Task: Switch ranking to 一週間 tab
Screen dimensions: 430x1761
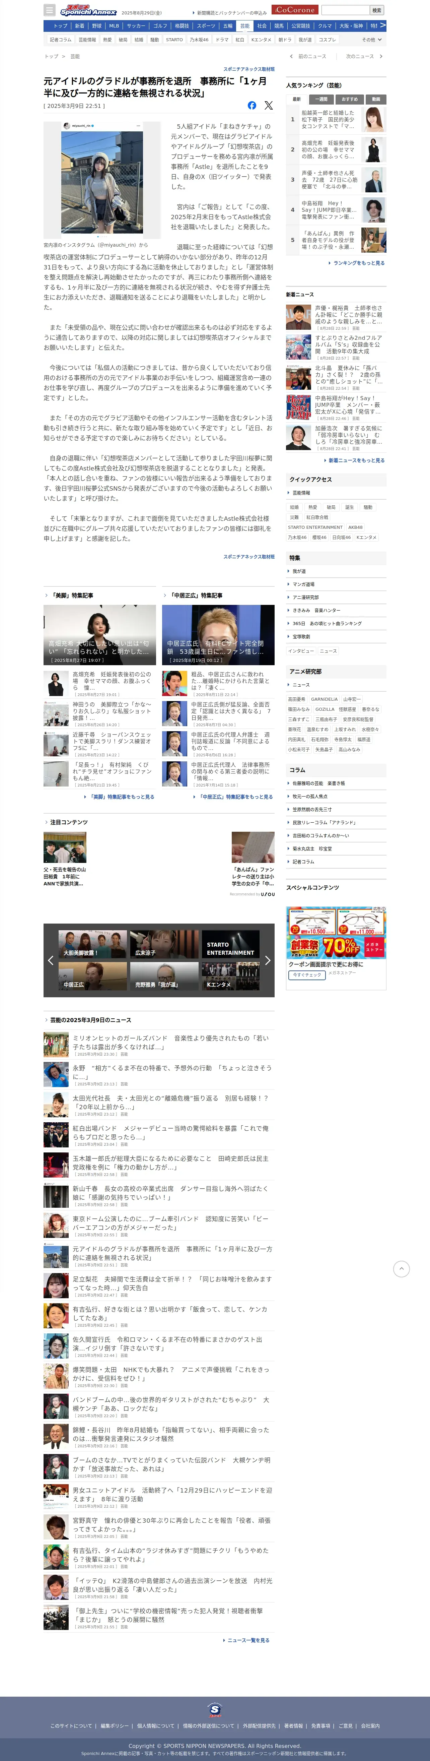Action: (x=322, y=99)
